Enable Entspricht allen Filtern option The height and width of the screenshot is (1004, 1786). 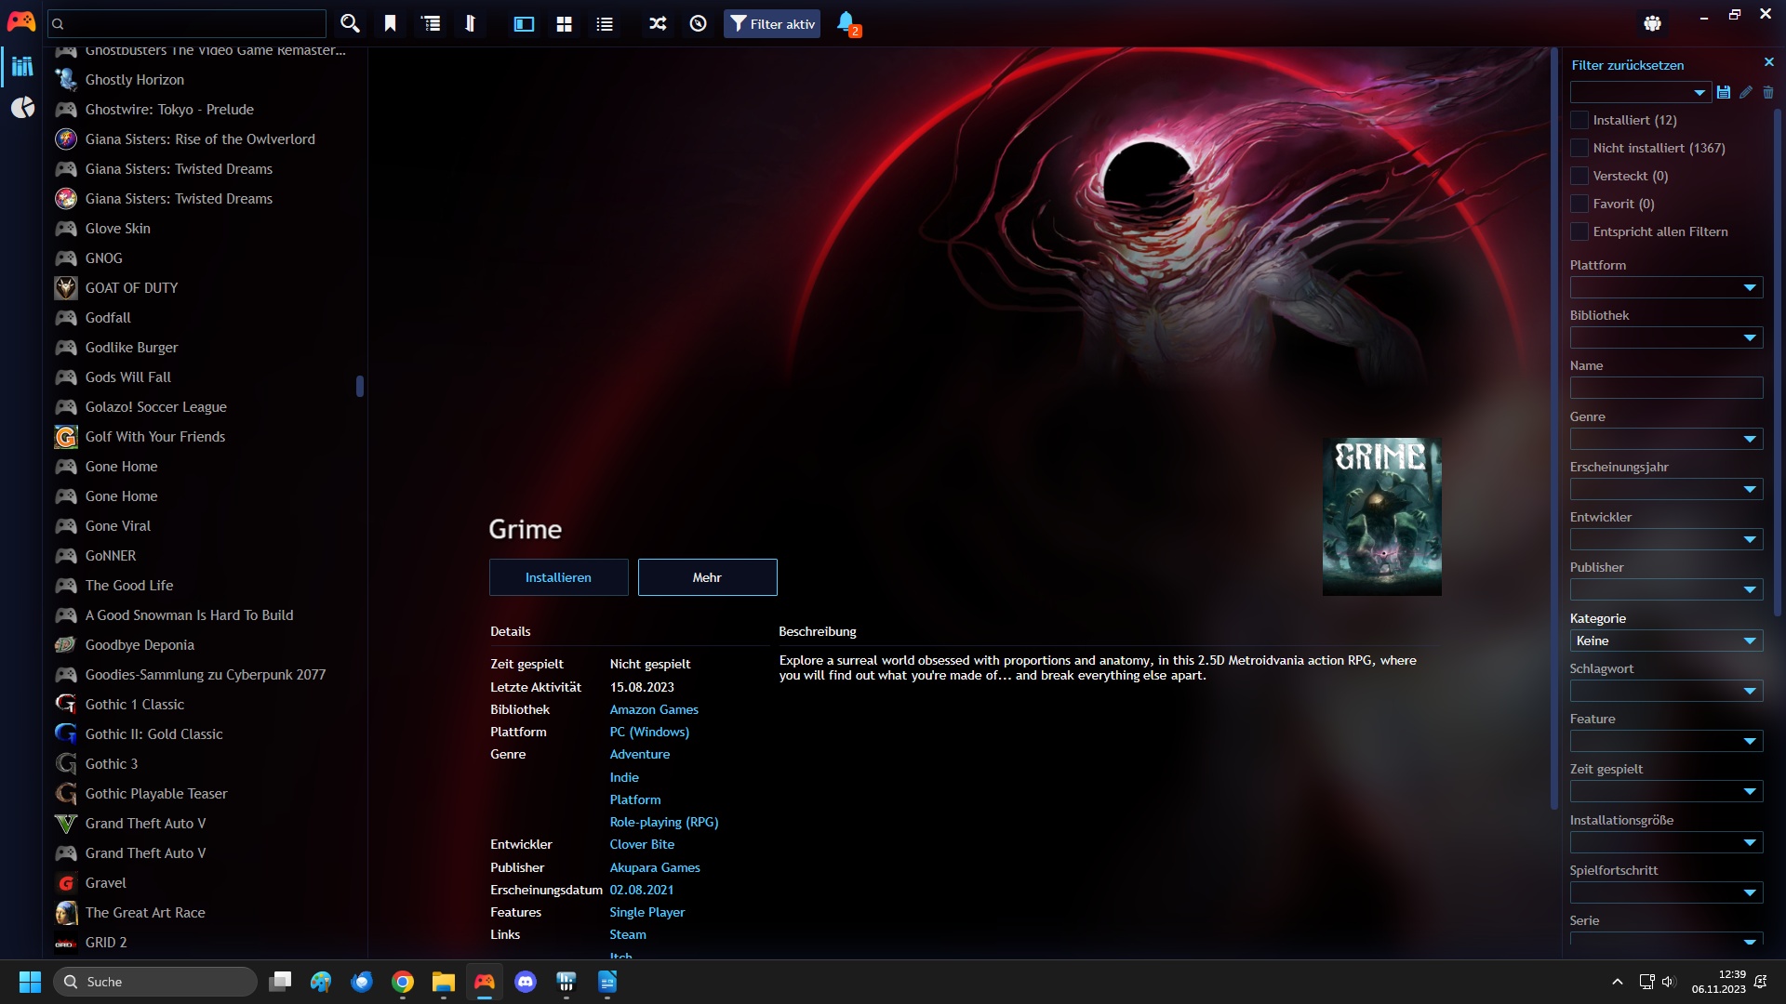[x=1579, y=231]
